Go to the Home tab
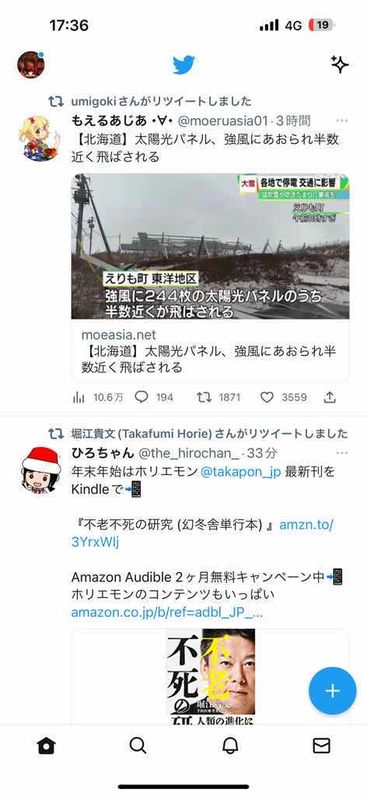This screenshot has width=367, height=796. point(46,745)
